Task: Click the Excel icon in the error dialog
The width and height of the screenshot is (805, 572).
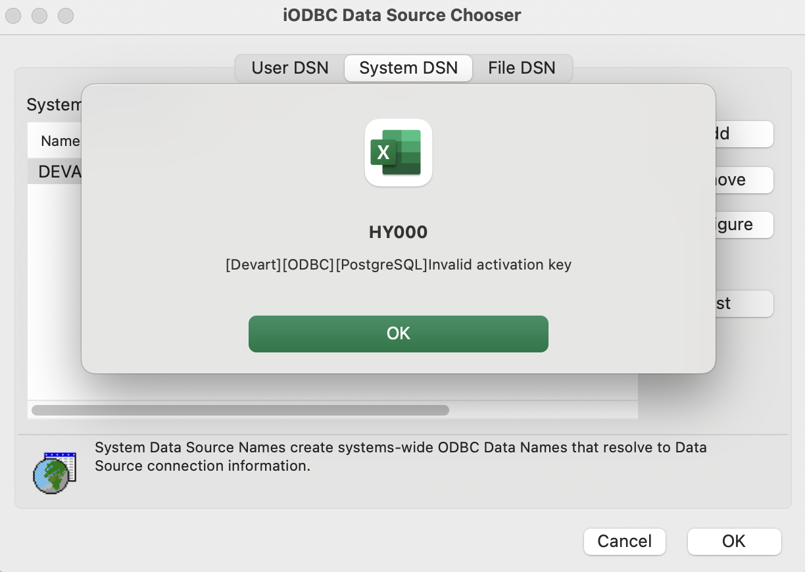Action: tap(398, 153)
